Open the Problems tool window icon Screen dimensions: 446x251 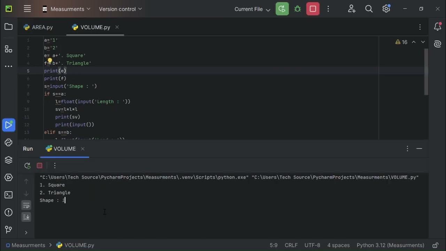(9, 212)
